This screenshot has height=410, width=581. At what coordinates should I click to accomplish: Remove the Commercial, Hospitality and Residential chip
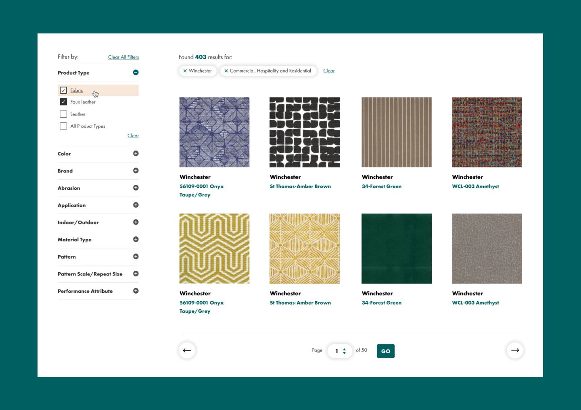226,71
